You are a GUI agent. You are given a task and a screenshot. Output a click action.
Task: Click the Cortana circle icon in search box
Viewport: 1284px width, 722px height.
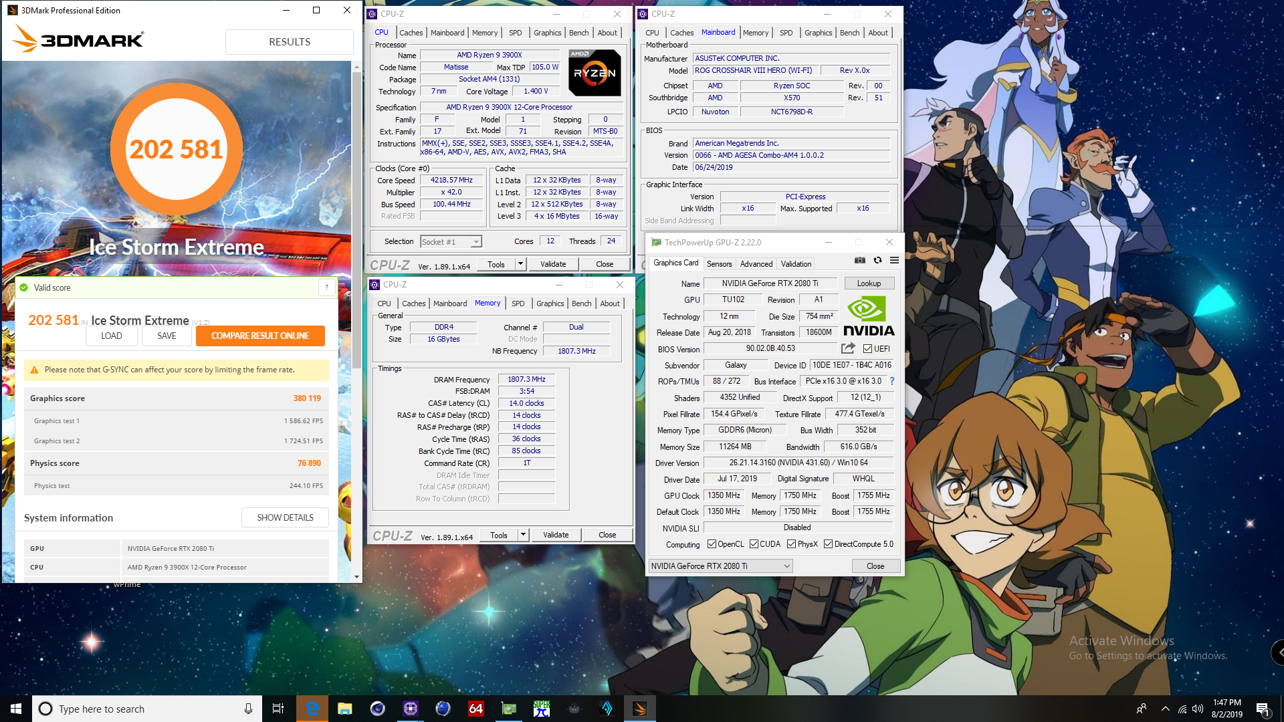(45, 709)
